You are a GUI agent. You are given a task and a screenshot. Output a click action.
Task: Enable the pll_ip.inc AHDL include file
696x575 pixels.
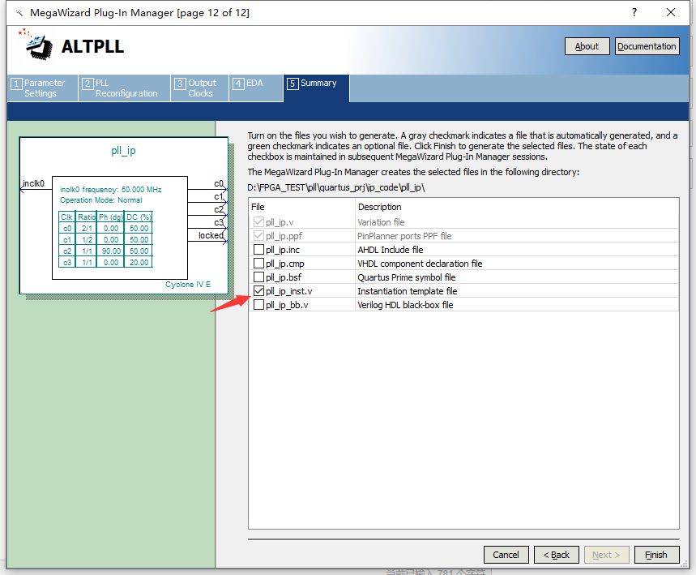[x=258, y=249]
